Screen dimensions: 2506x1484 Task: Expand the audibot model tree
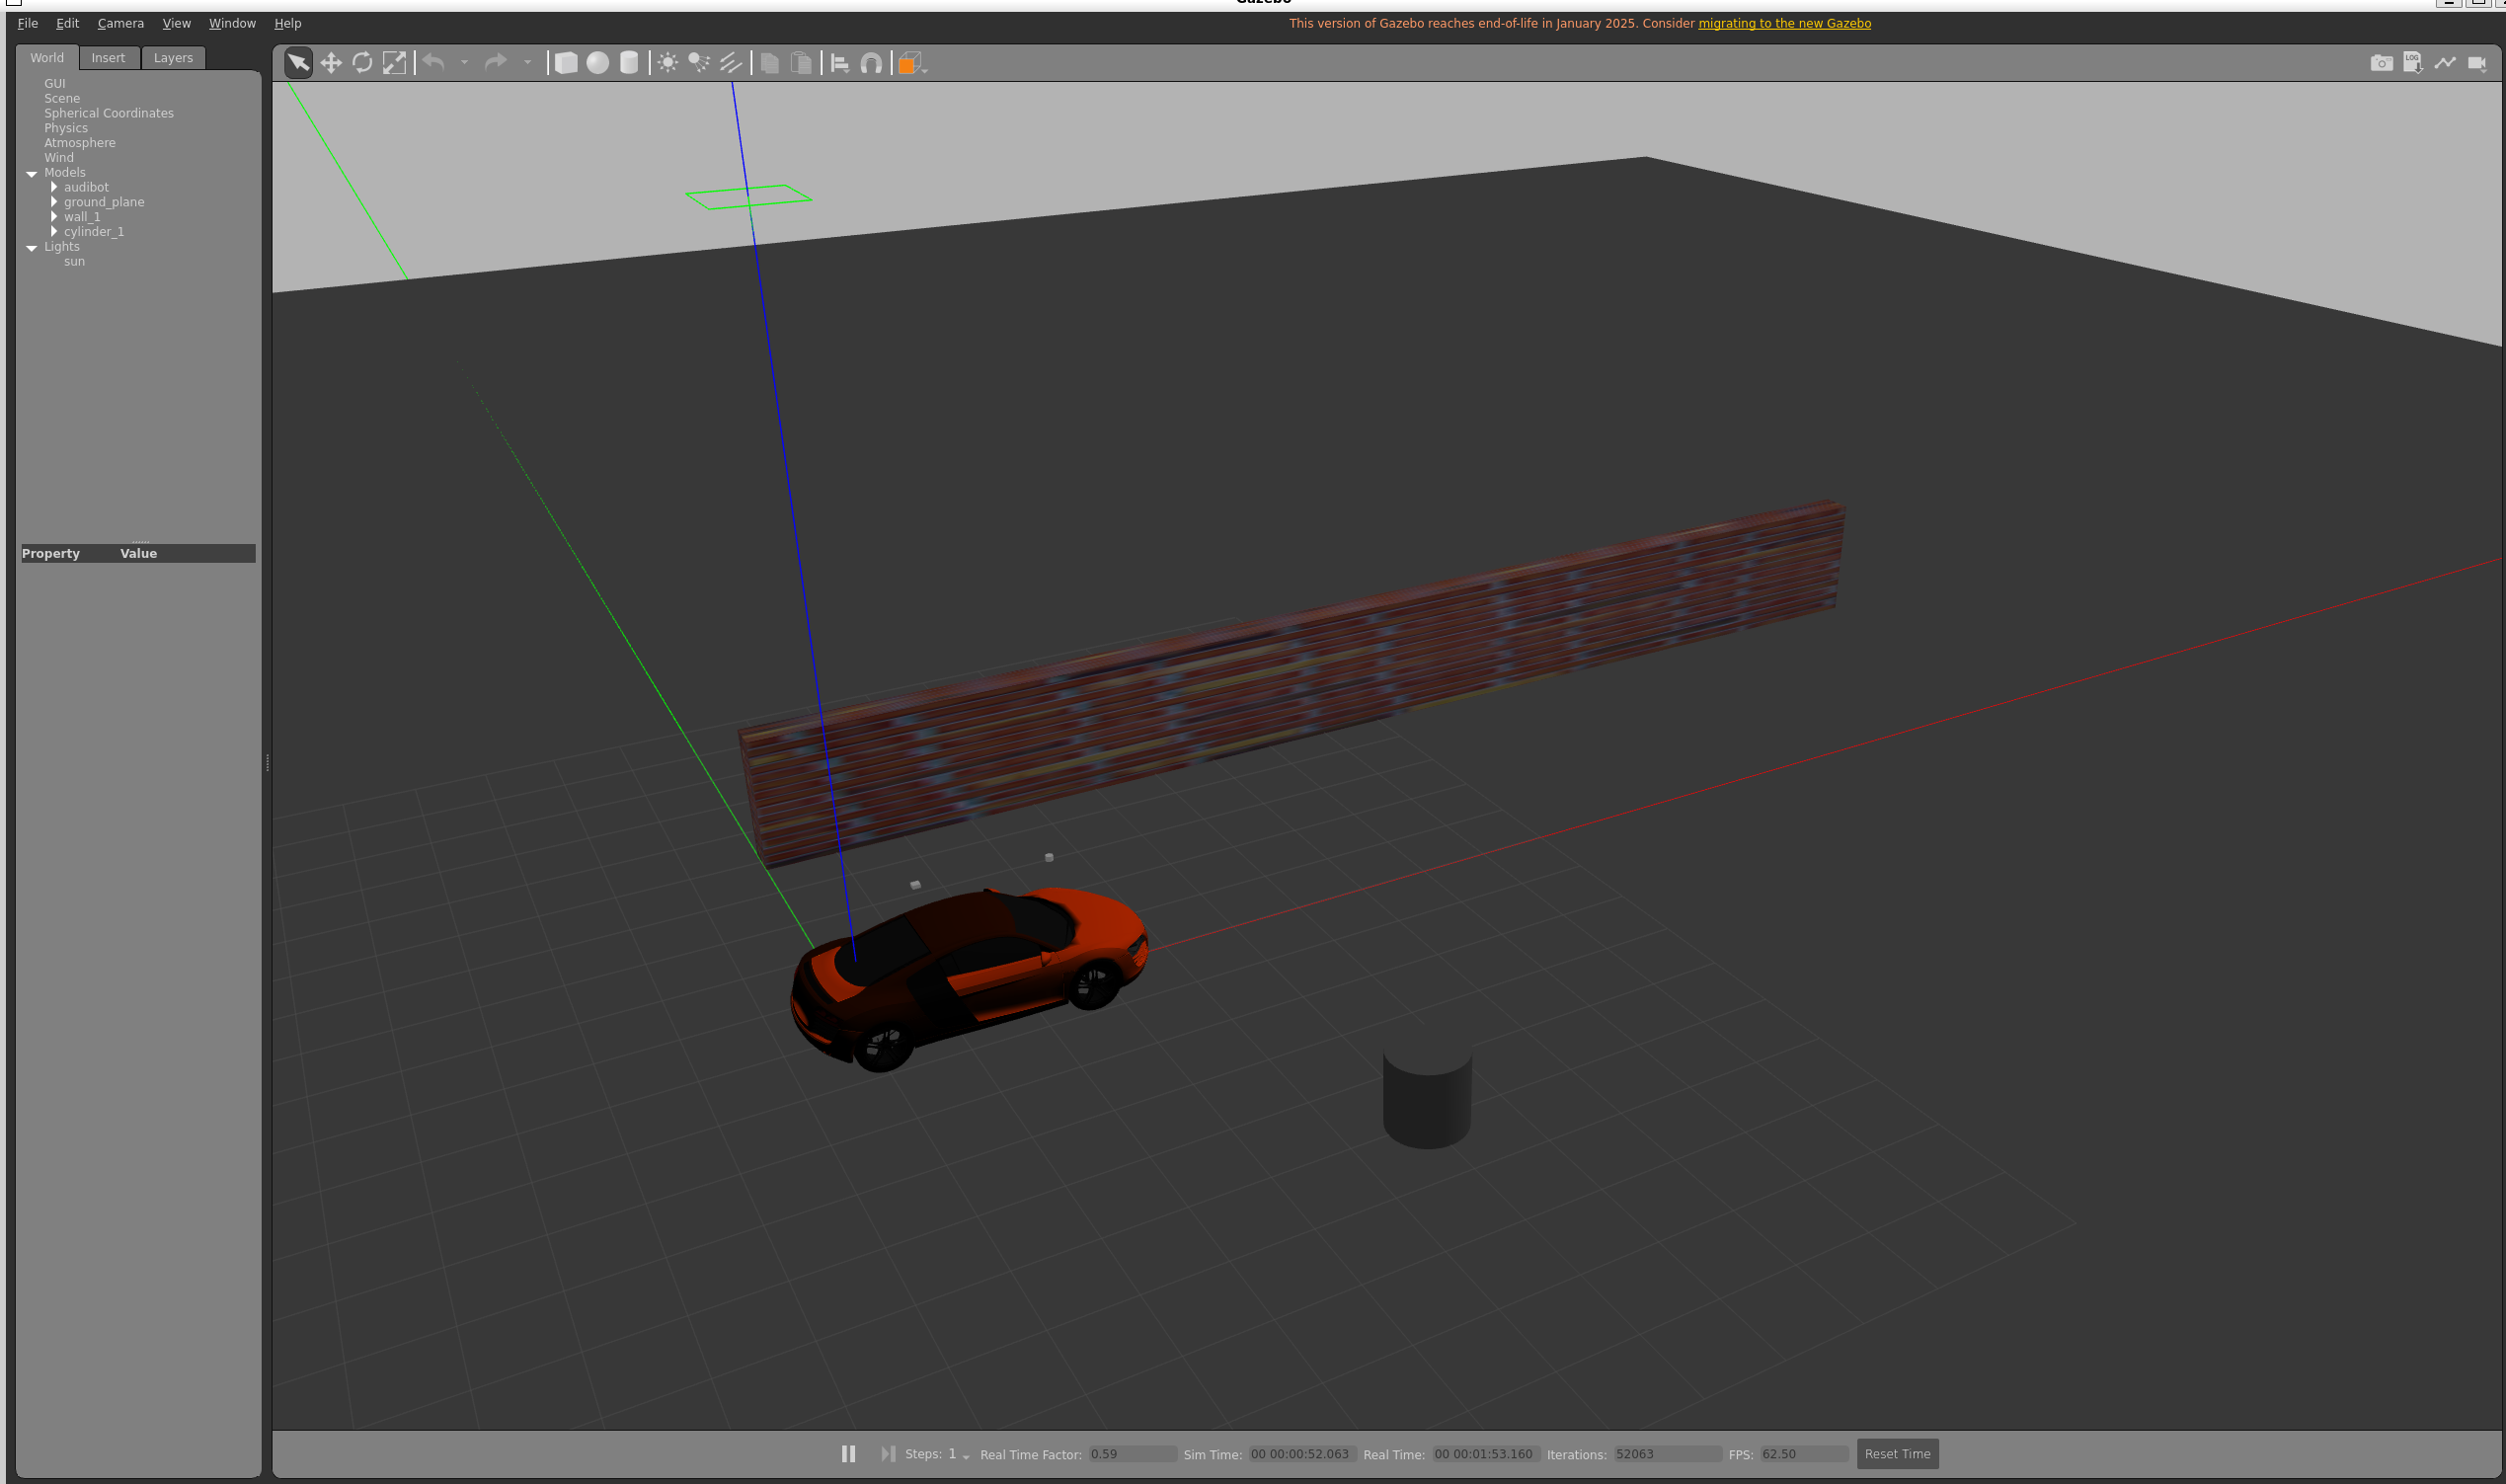(54, 187)
